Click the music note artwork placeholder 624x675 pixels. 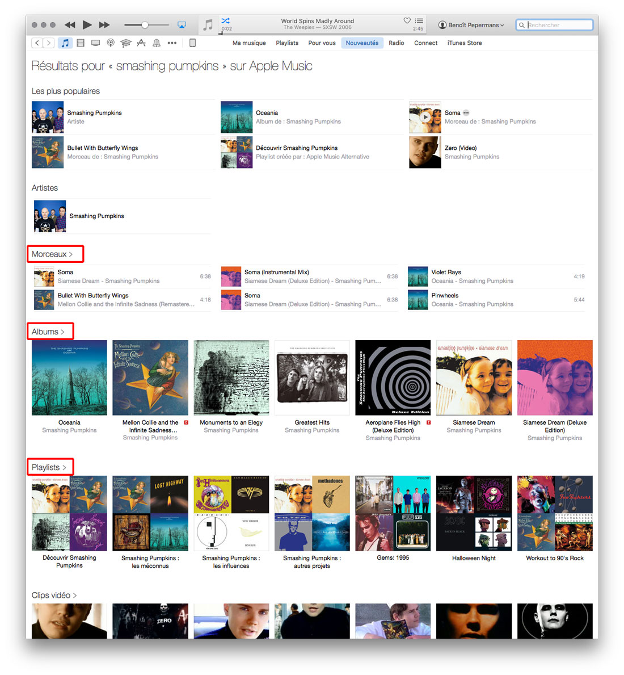coord(208,25)
